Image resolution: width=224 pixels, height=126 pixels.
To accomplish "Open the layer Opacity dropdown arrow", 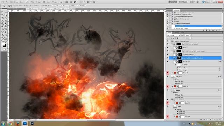I will pos(190,35).
